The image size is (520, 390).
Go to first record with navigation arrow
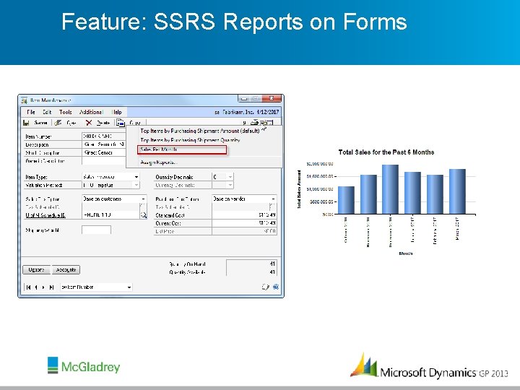(28, 287)
